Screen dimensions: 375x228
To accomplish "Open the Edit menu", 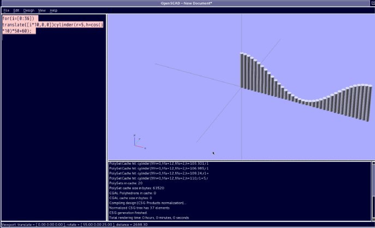I will click(x=16, y=11).
